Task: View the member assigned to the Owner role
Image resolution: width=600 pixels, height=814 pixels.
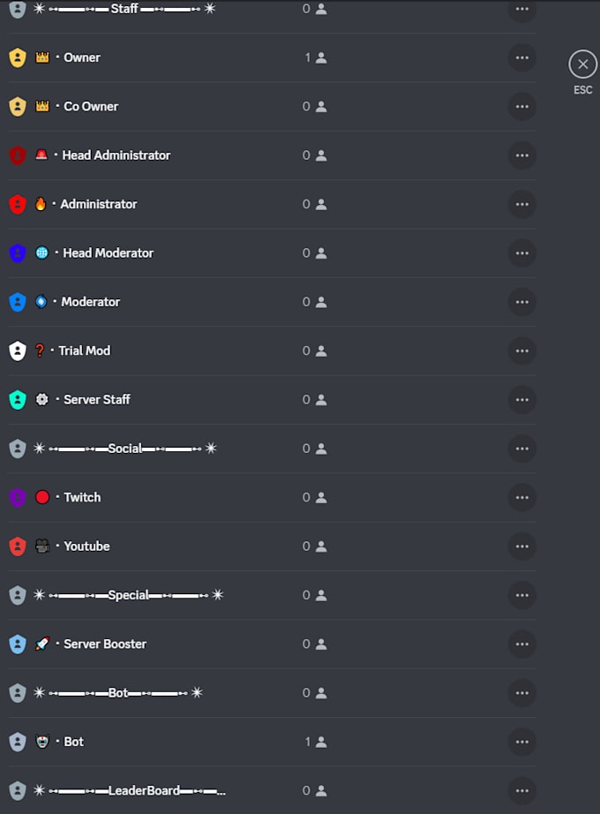Action: (x=315, y=58)
